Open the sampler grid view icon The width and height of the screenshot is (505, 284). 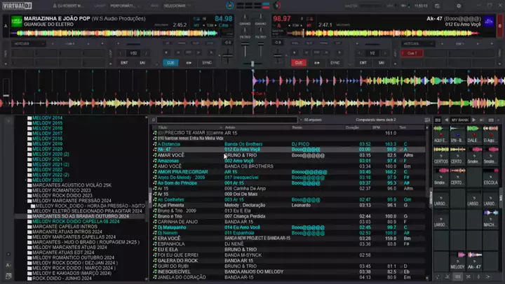click(438, 120)
